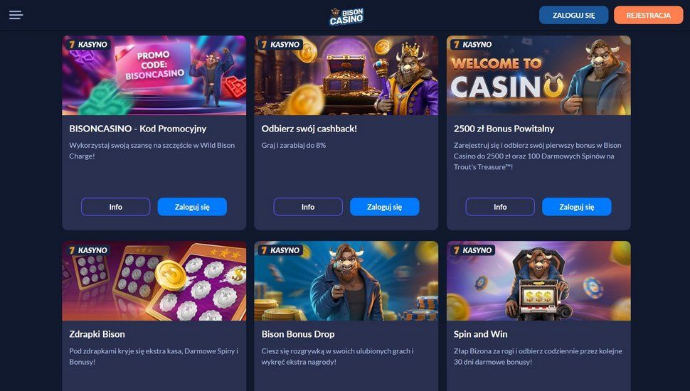The height and width of the screenshot is (391, 690).
Task: Open the Welcome to Casino banner image
Action: pos(538,75)
